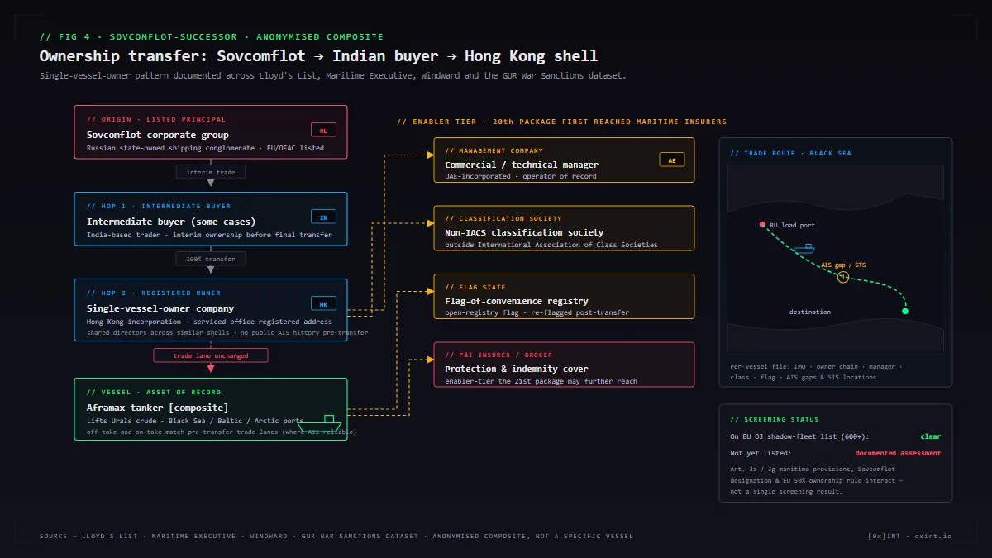Click the green destination endpoint dot on map
Screen dimensions: 992x558
pyautogui.click(x=904, y=312)
